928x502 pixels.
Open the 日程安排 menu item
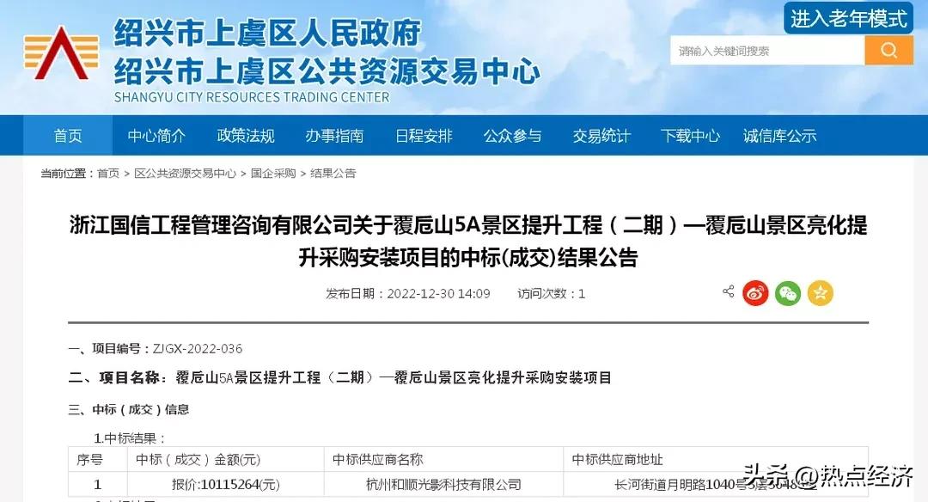(x=424, y=135)
